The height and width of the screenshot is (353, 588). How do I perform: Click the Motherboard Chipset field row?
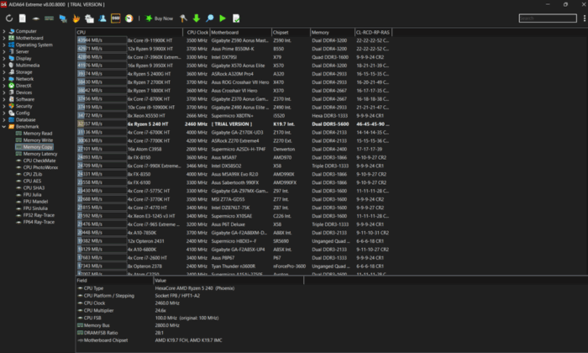click(189, 340)
